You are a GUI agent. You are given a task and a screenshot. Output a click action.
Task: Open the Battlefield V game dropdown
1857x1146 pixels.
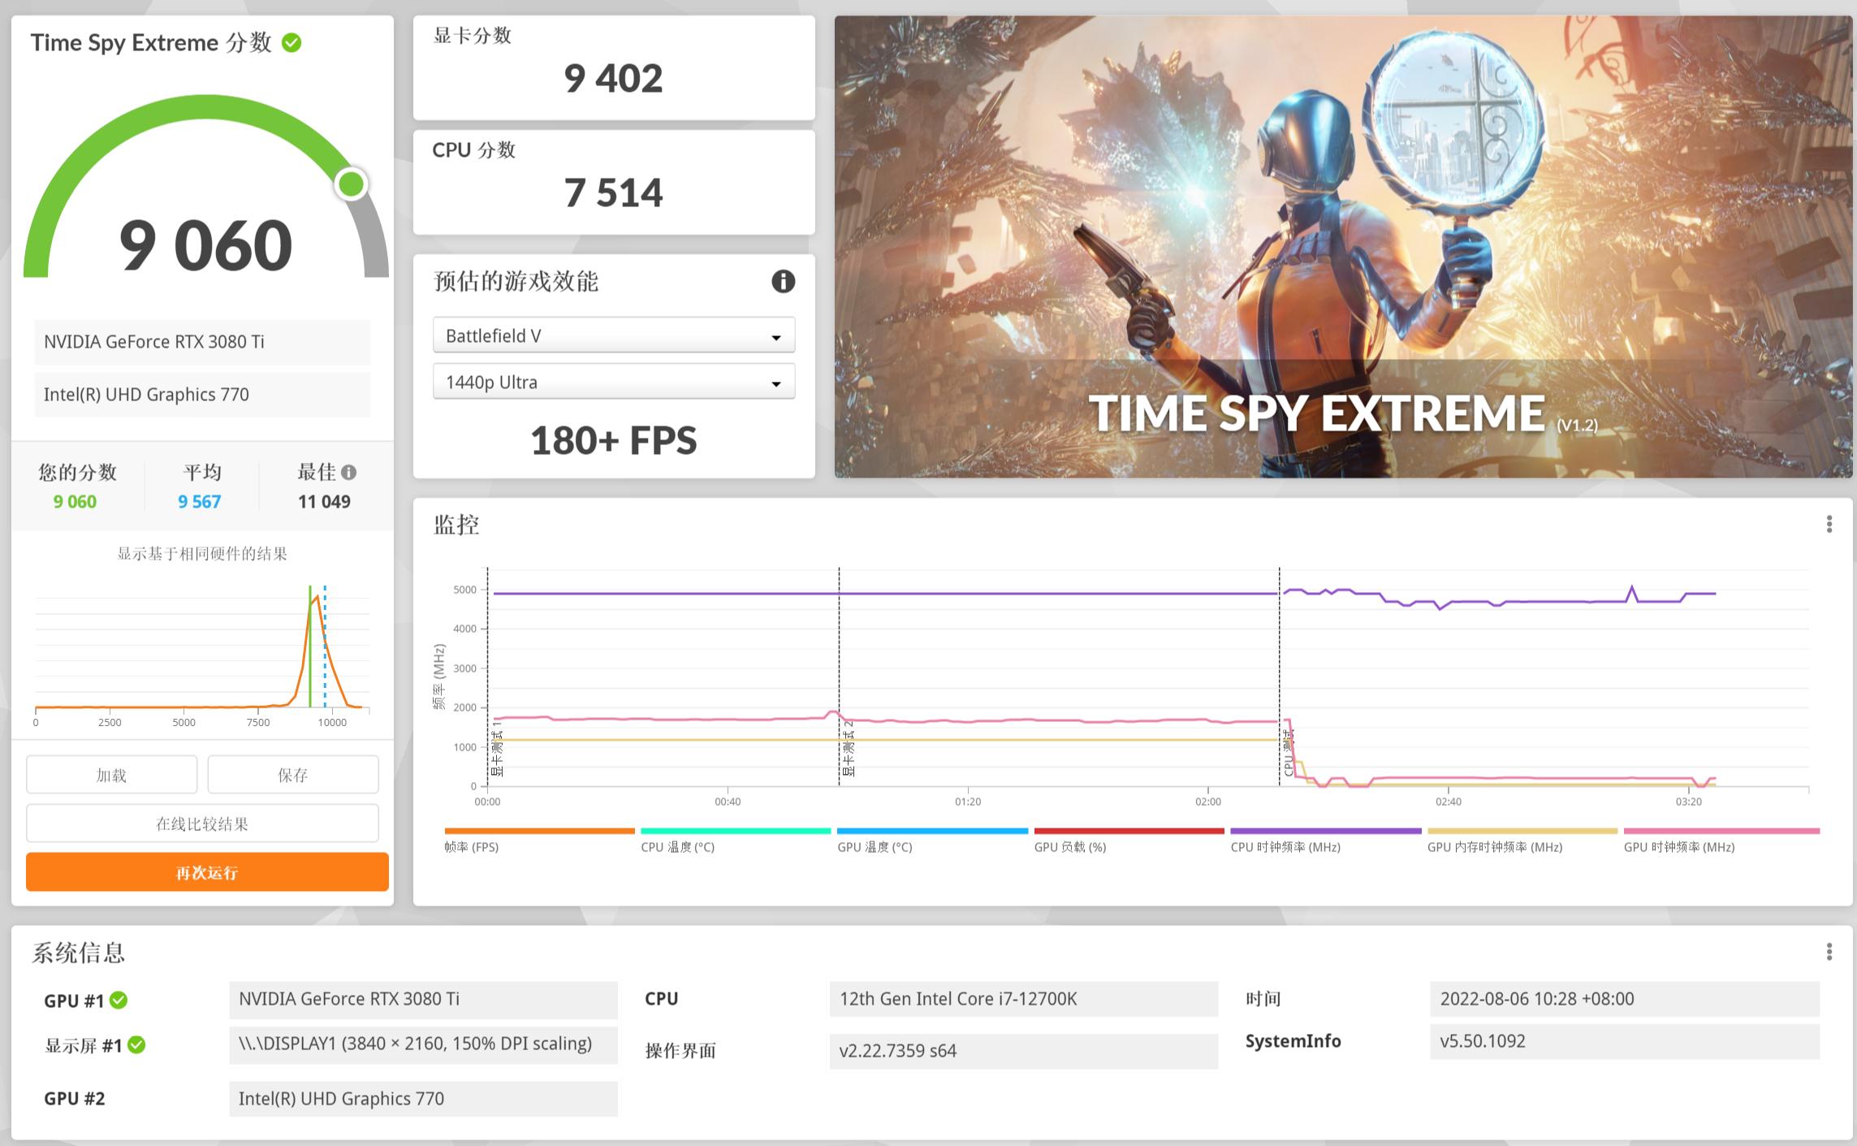613,335
